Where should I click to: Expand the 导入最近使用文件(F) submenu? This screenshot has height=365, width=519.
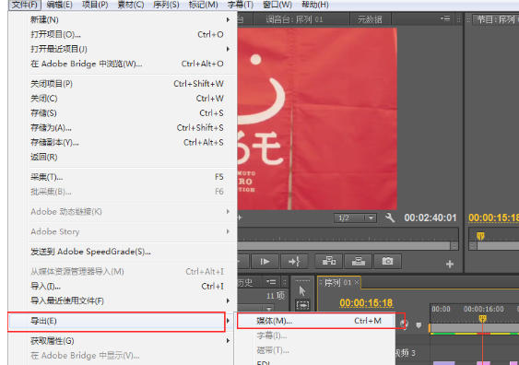[x=228, y=300]
